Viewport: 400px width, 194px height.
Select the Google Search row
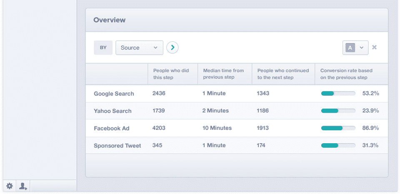[x=114, y=94]
